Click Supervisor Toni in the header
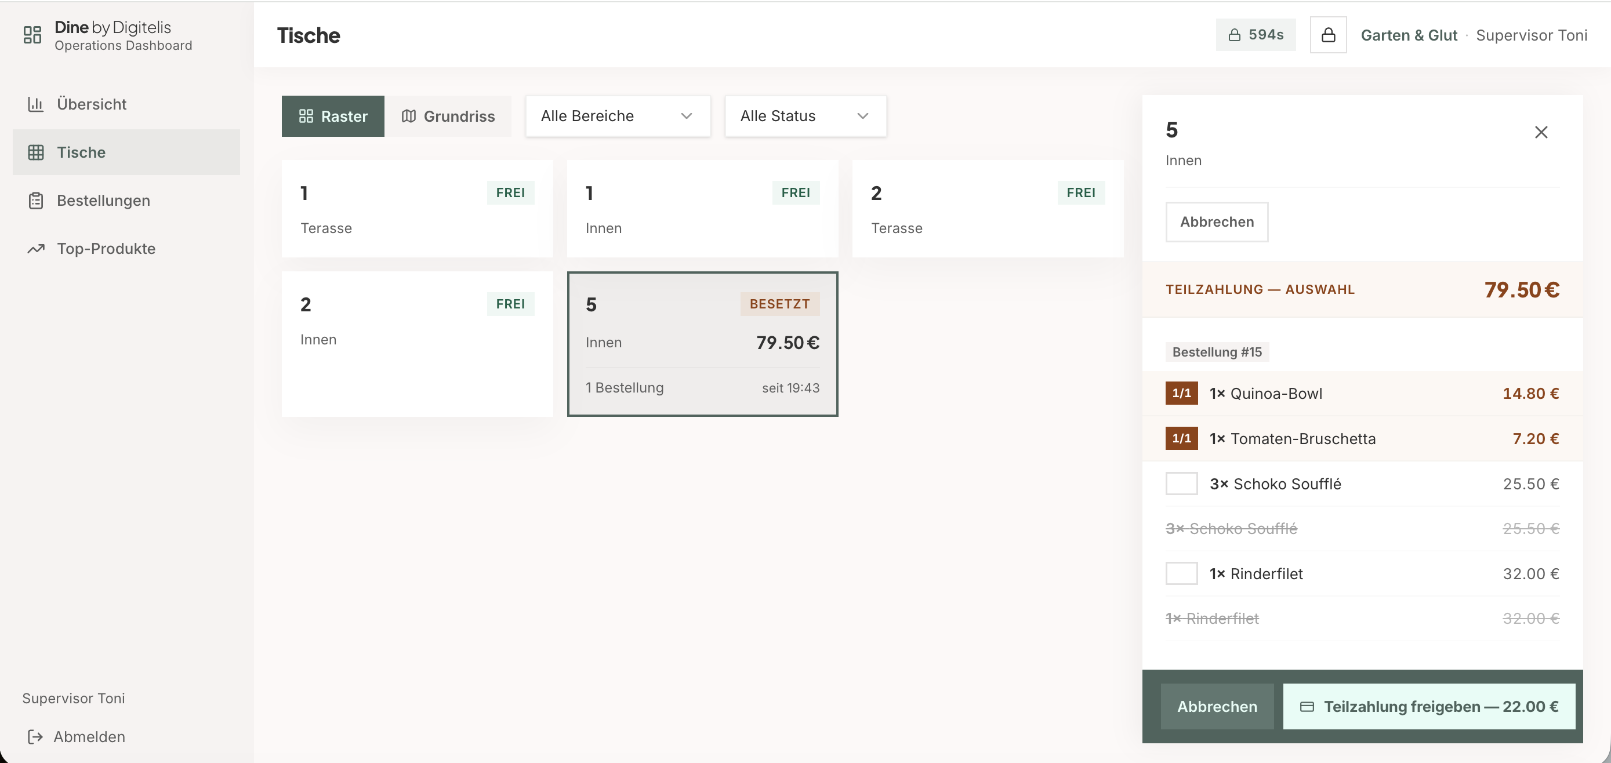The width and height of the screenshot is (1611, 763). [1532, 35]
